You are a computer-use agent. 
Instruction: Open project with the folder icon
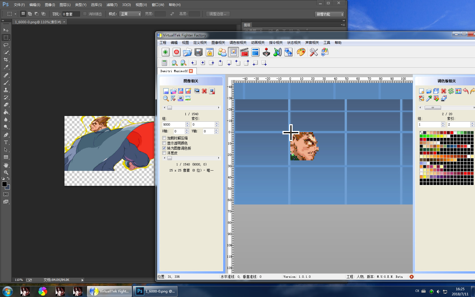[187, 52]
